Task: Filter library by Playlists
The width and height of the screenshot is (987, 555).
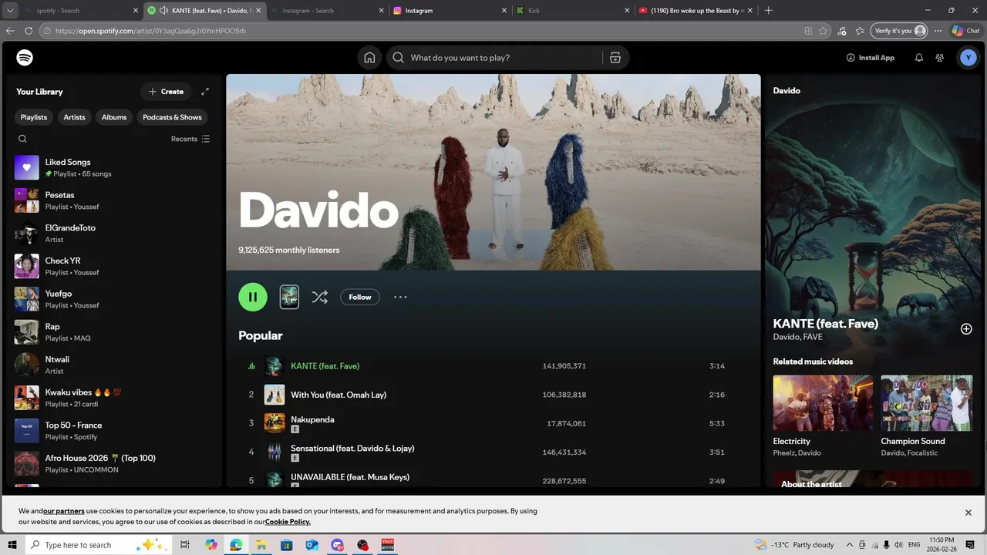Action: tap(34, 117)
